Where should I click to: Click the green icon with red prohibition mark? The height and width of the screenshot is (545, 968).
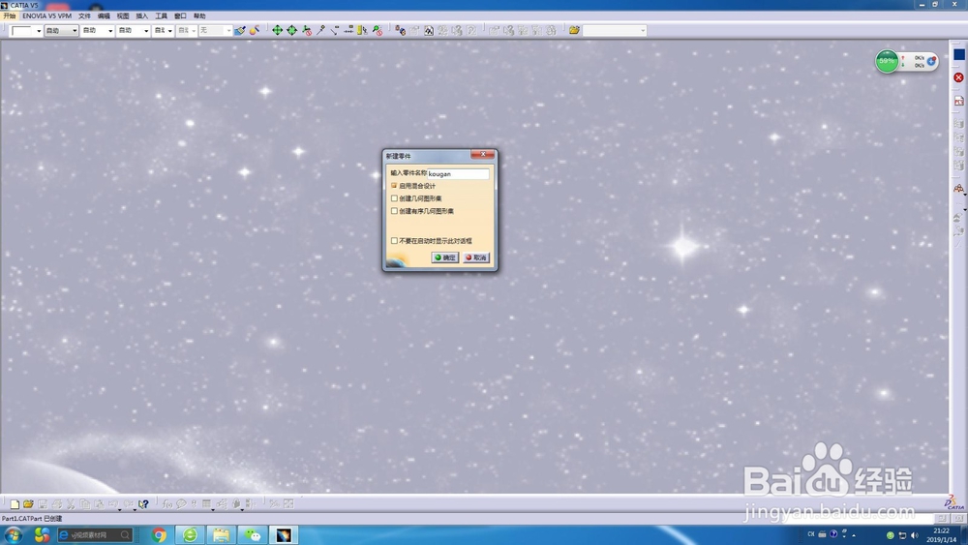(x=378, y=30)
